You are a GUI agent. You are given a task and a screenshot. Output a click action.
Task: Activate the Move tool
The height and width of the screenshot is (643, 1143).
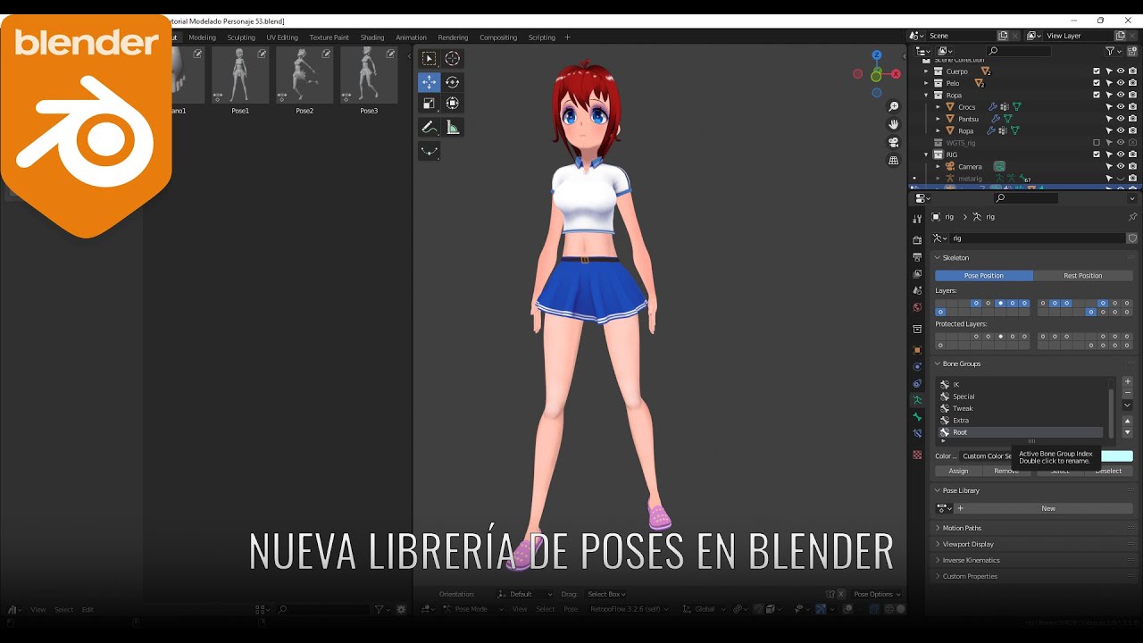pos(429,82)
